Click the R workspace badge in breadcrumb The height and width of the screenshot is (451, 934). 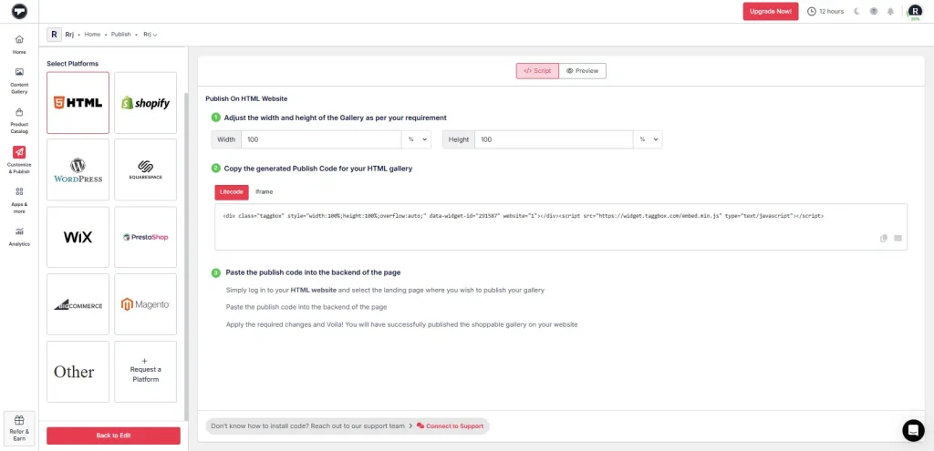(54, 35)
